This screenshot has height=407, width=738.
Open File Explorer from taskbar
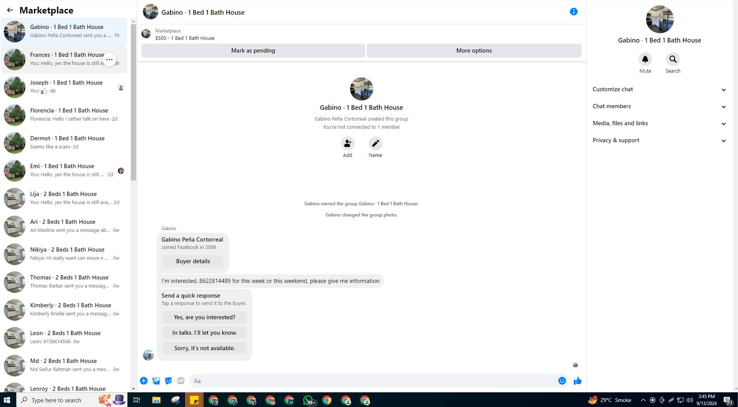tap(156, 400)
